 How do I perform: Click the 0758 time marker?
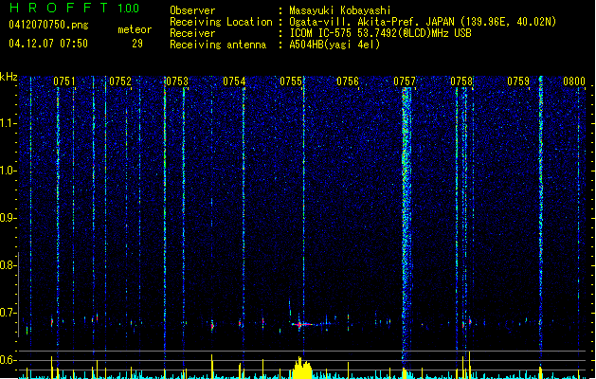pos(461,81)
